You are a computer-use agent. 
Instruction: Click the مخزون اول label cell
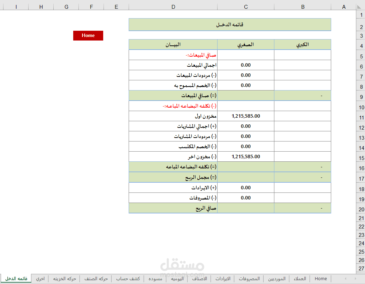[x=173, y=116]
